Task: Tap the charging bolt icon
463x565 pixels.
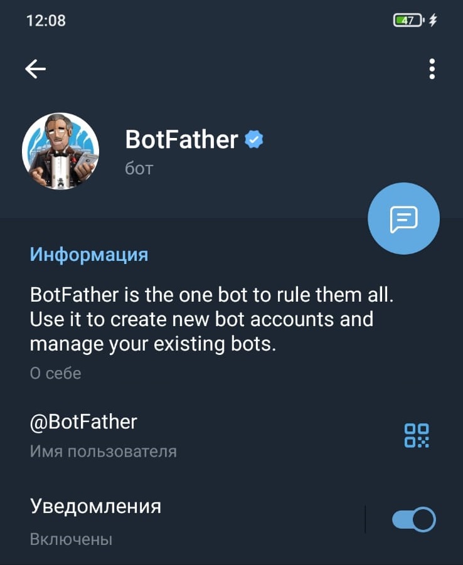Action: coord(433,21)
